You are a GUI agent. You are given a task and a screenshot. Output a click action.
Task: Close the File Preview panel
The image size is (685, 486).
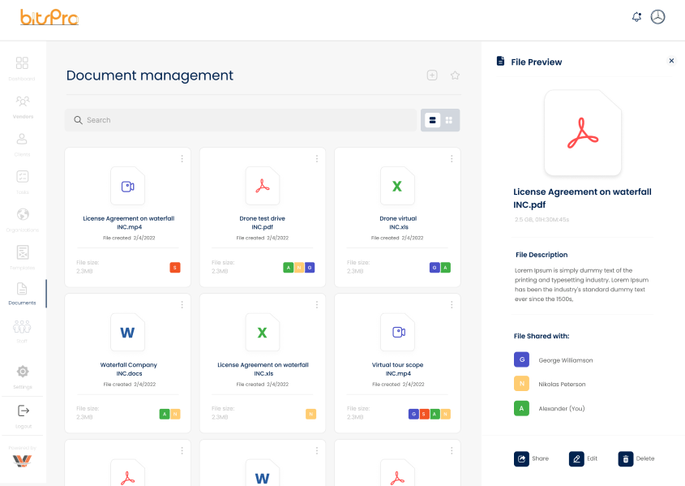(671, 61)
